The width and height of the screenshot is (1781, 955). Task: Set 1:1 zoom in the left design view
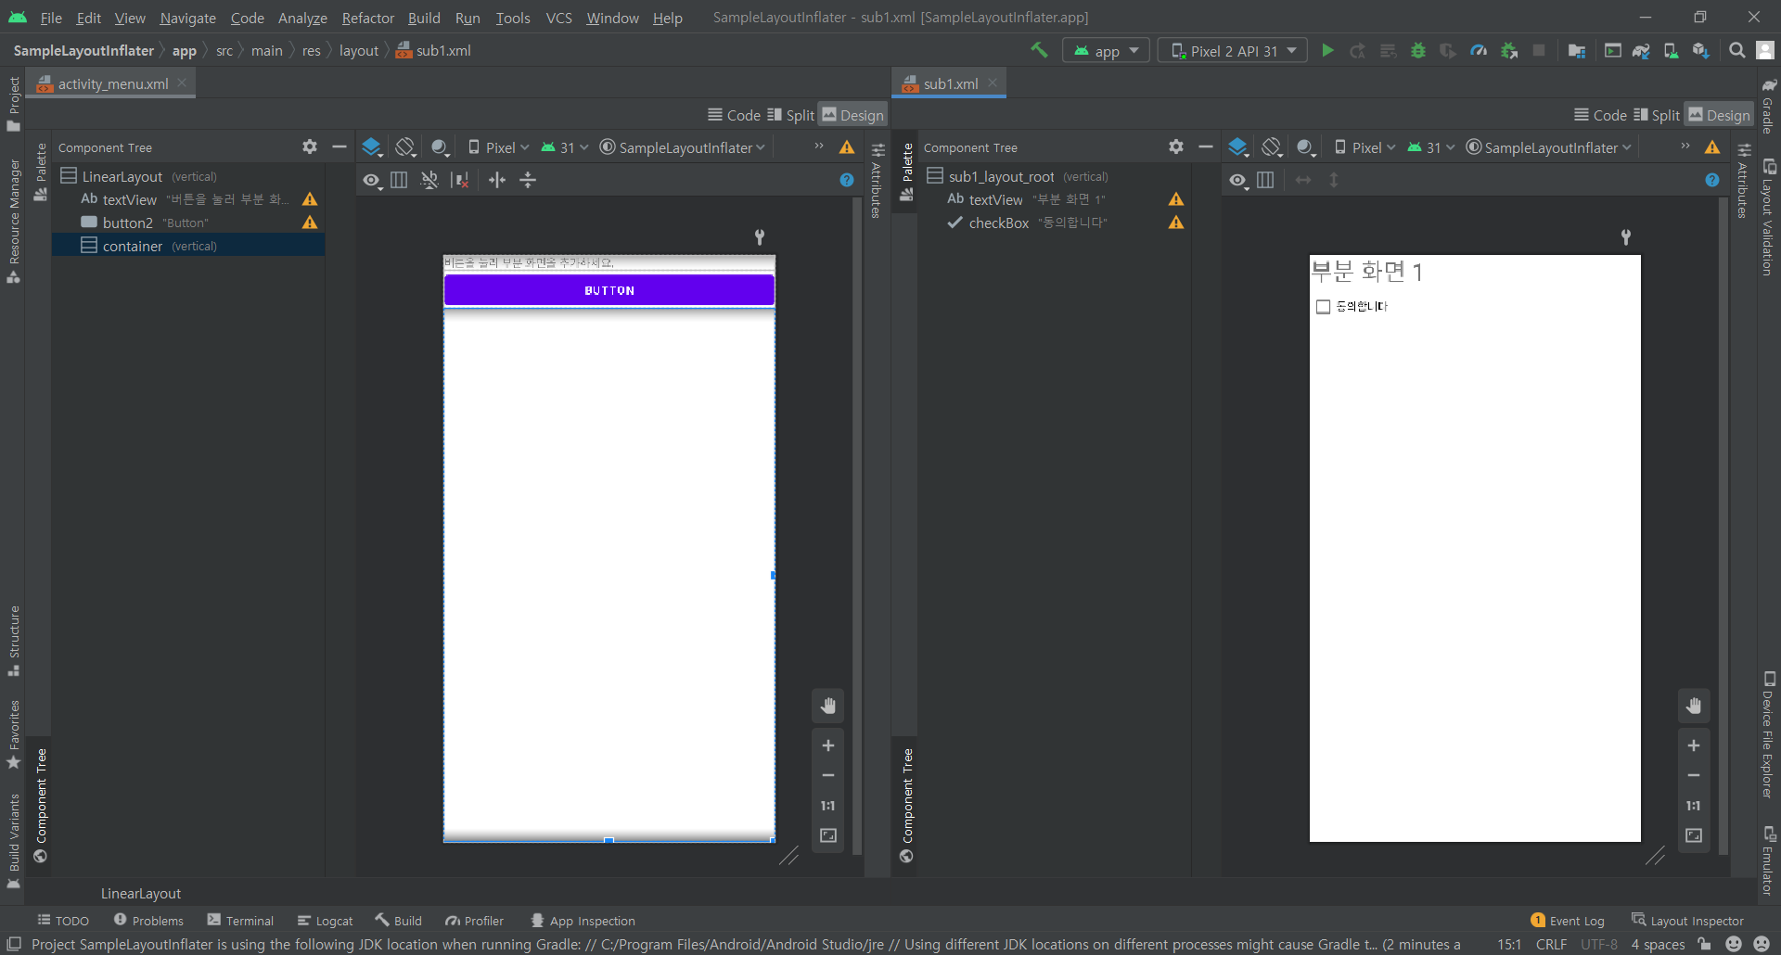[828, 806]
